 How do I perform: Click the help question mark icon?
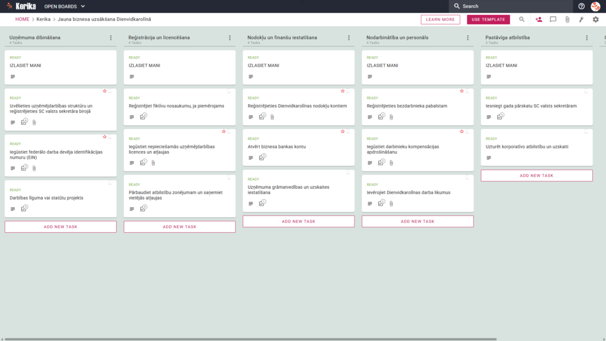click(581, 6)
